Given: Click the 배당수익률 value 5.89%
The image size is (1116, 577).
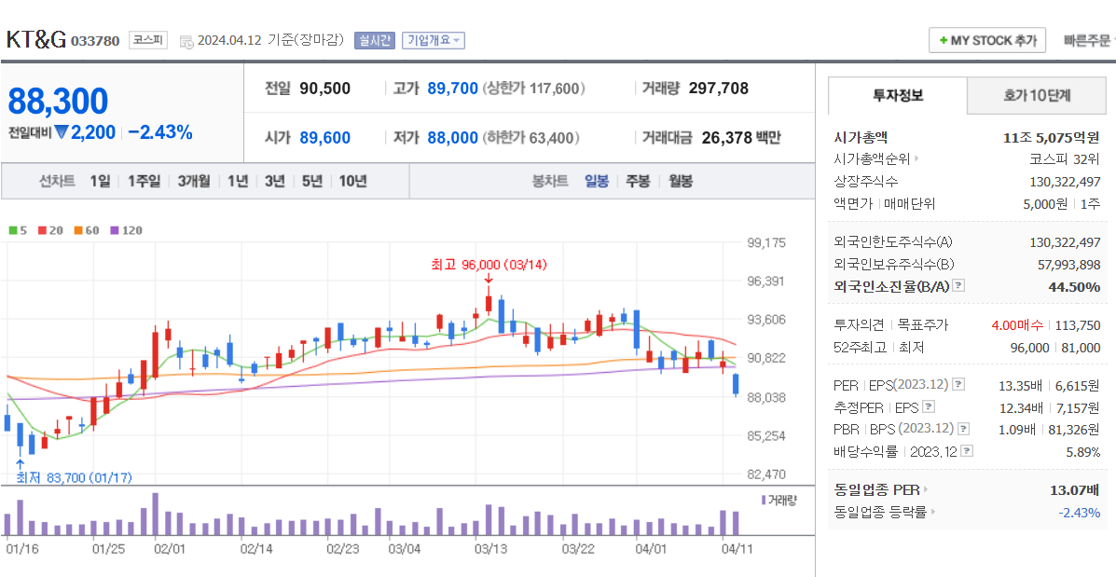Looking at the screenshot, I should coord(1082,452).
